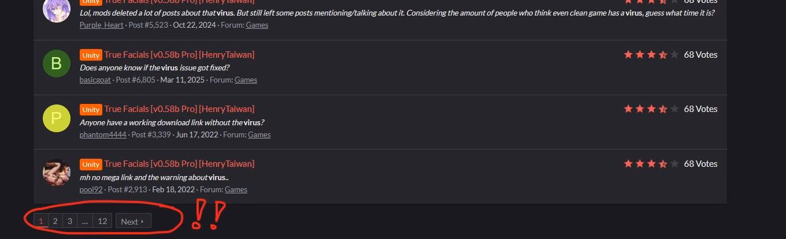The width and height of the screenshot is (786, 239).
Task: Open phantom4444's yellow P avatar
Action: tap(56, 118)
